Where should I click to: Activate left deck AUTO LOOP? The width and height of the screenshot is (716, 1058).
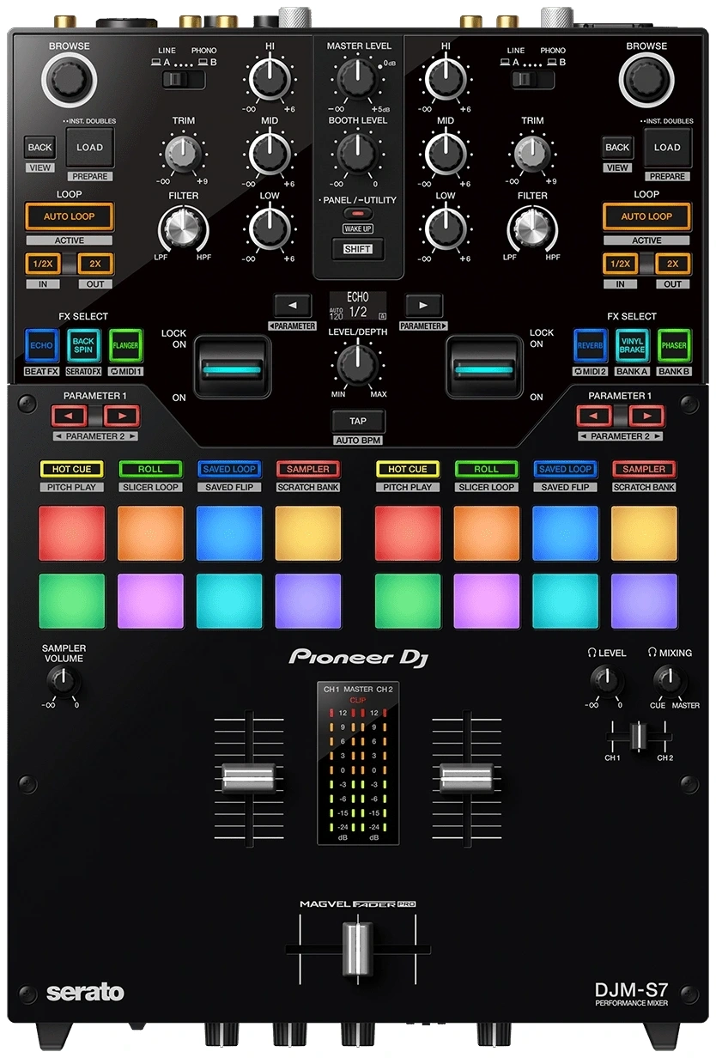click(x=70, y=216)
